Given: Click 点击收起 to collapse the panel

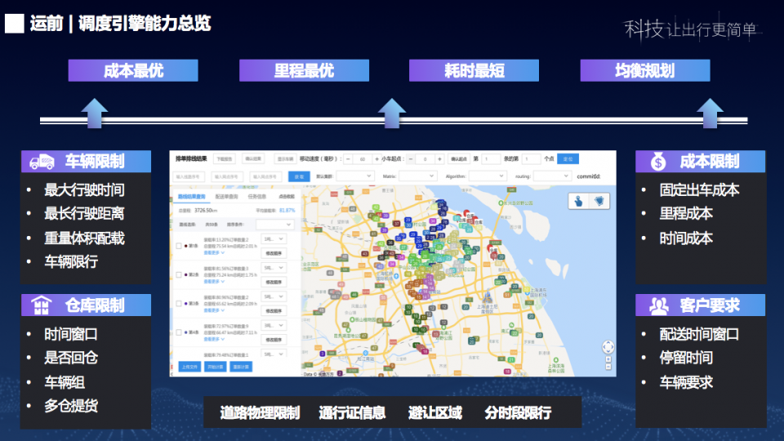Looking at the screenshot, I should tap(287, 197).
